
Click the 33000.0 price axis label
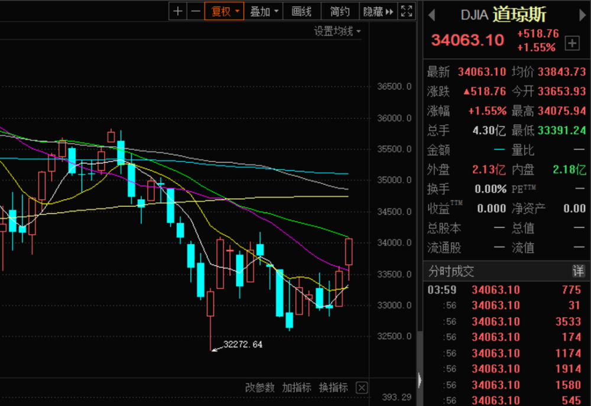coord(394,305)
